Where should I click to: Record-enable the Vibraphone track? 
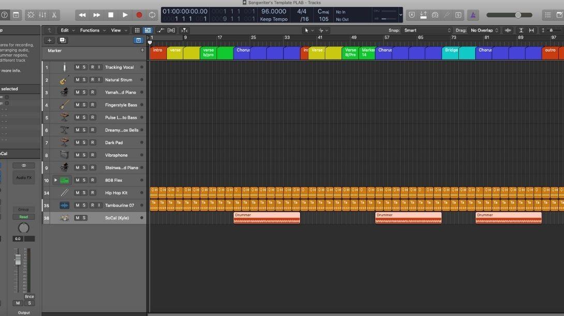click(x=93, y=155)
